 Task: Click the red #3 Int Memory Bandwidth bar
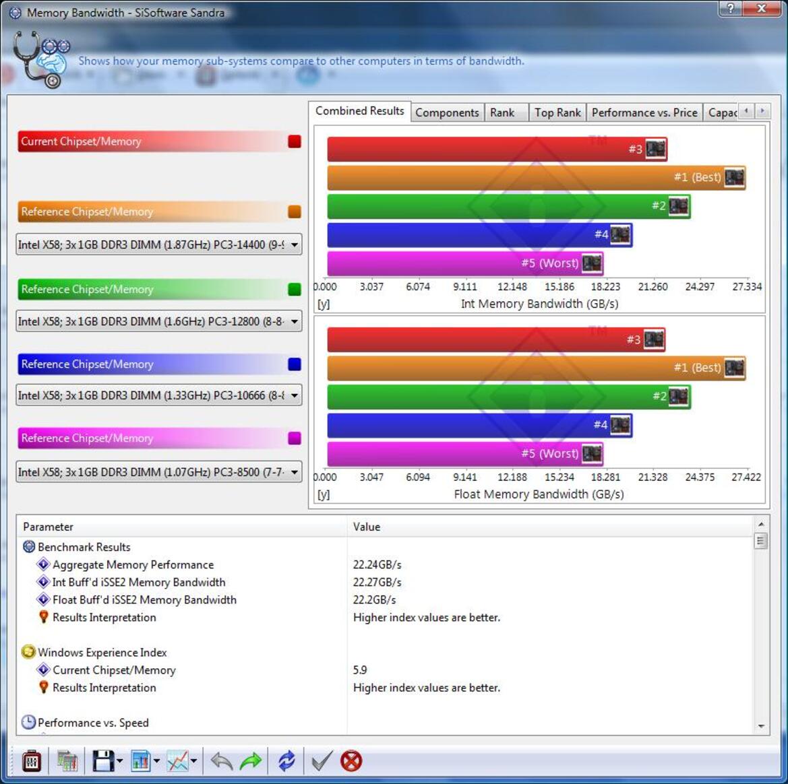(x=497, y=149)
